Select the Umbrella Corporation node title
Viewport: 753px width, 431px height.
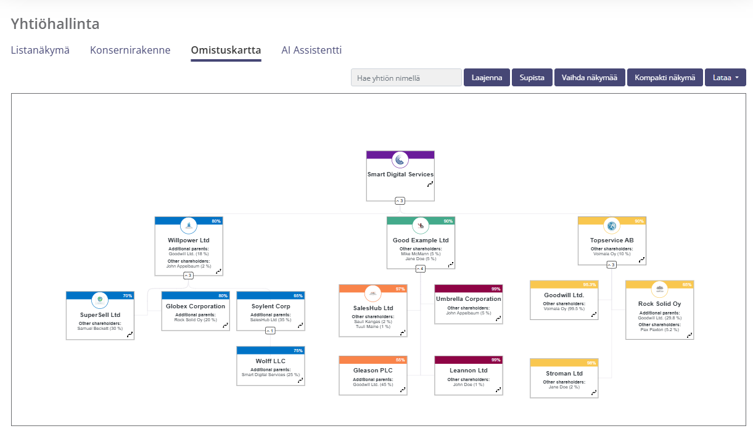coord(469,299)
